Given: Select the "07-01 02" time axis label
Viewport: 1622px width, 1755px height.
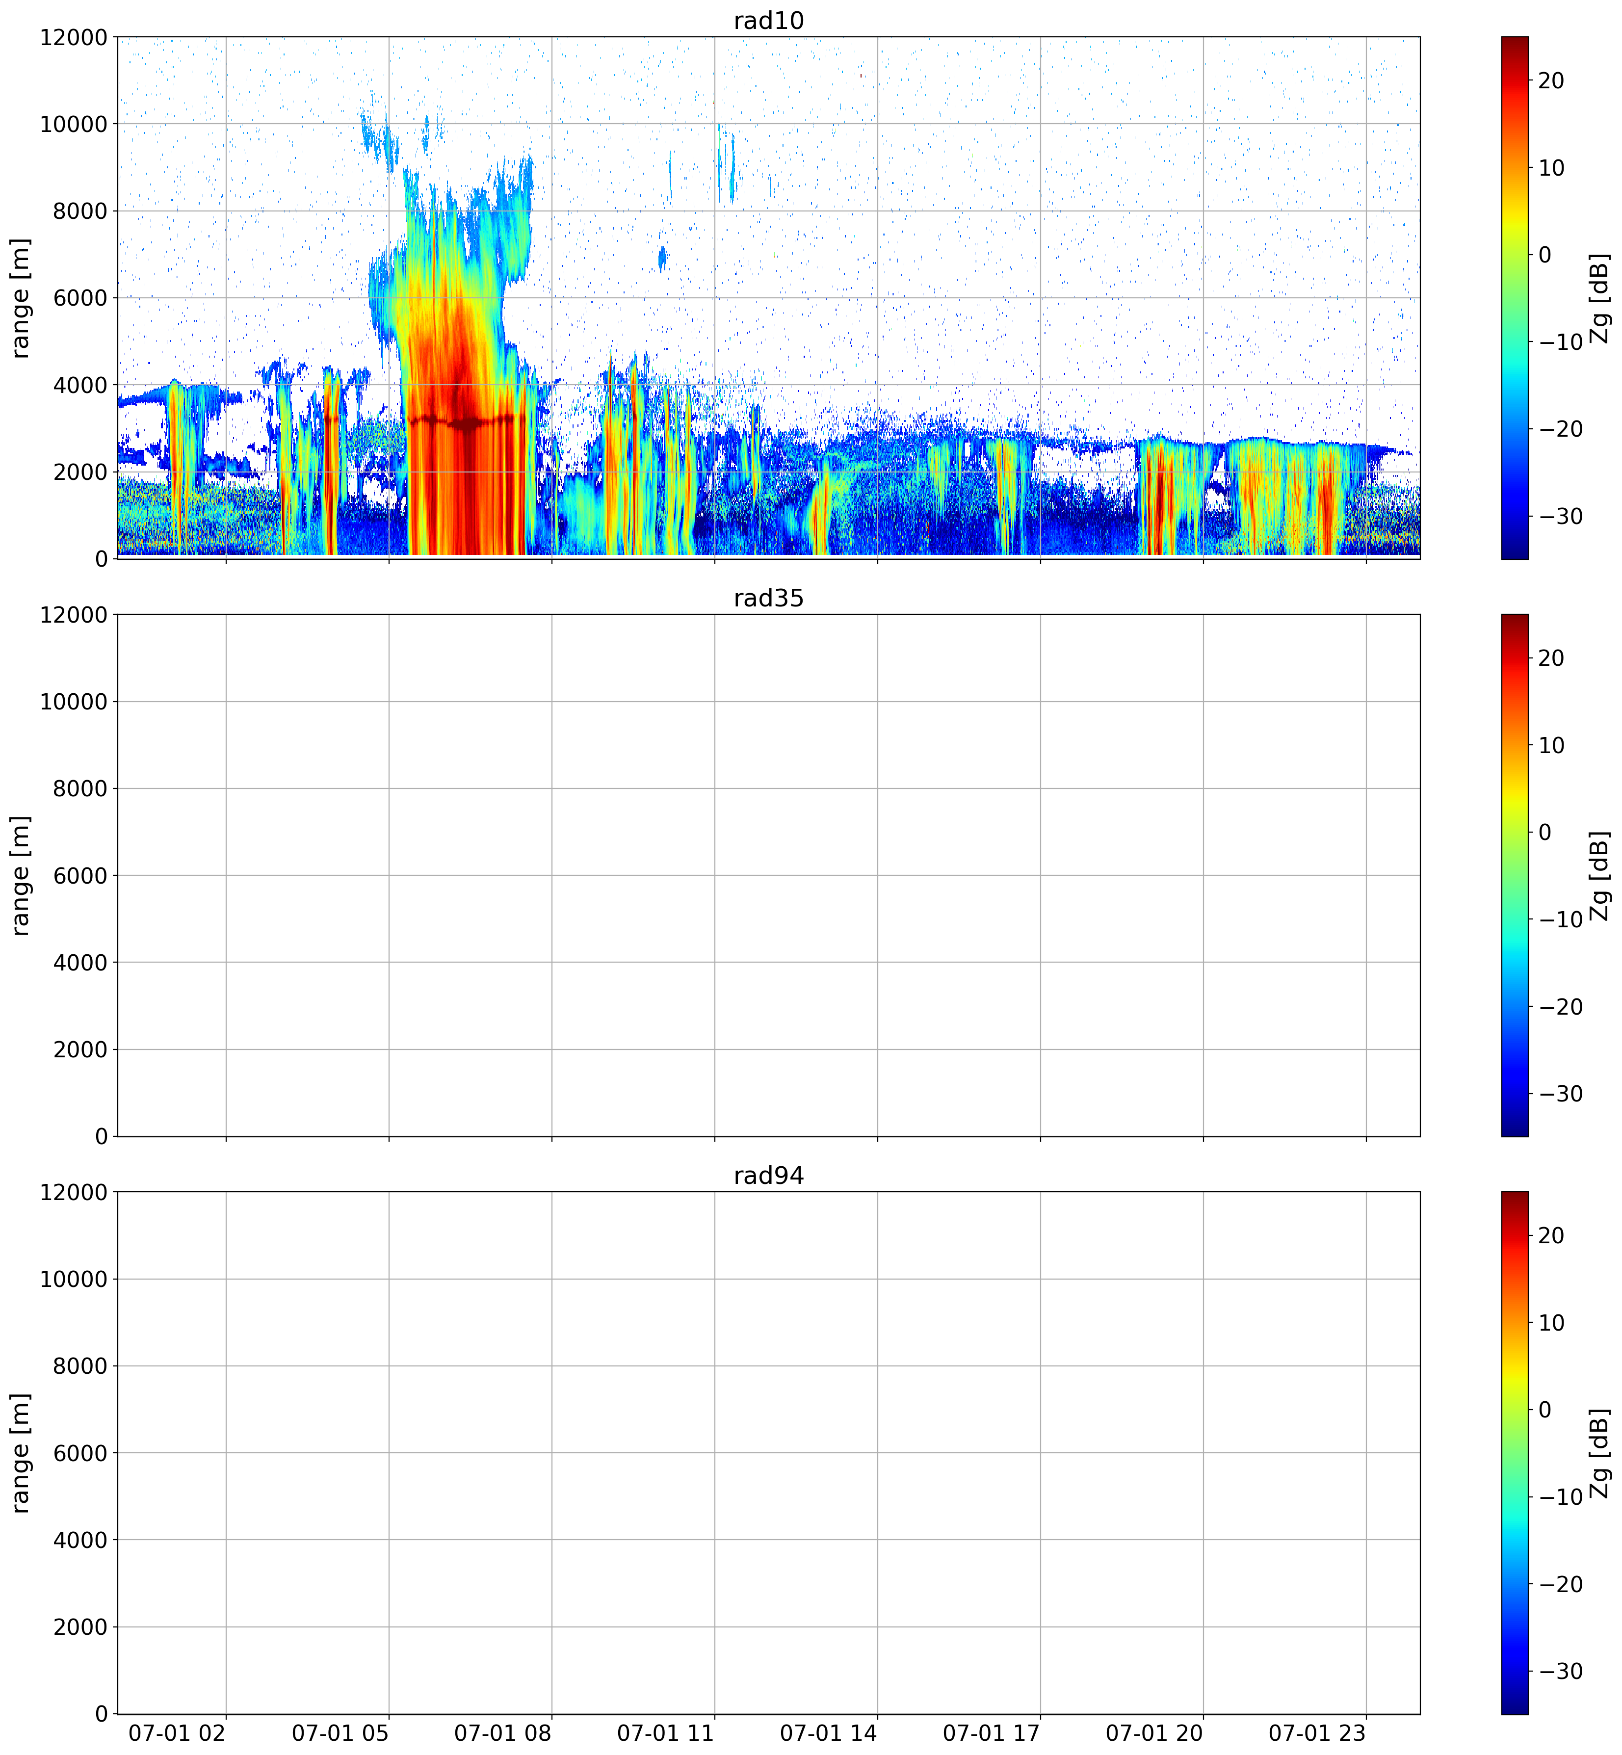Looking at the screenshot, I should tap(177, 1733).
